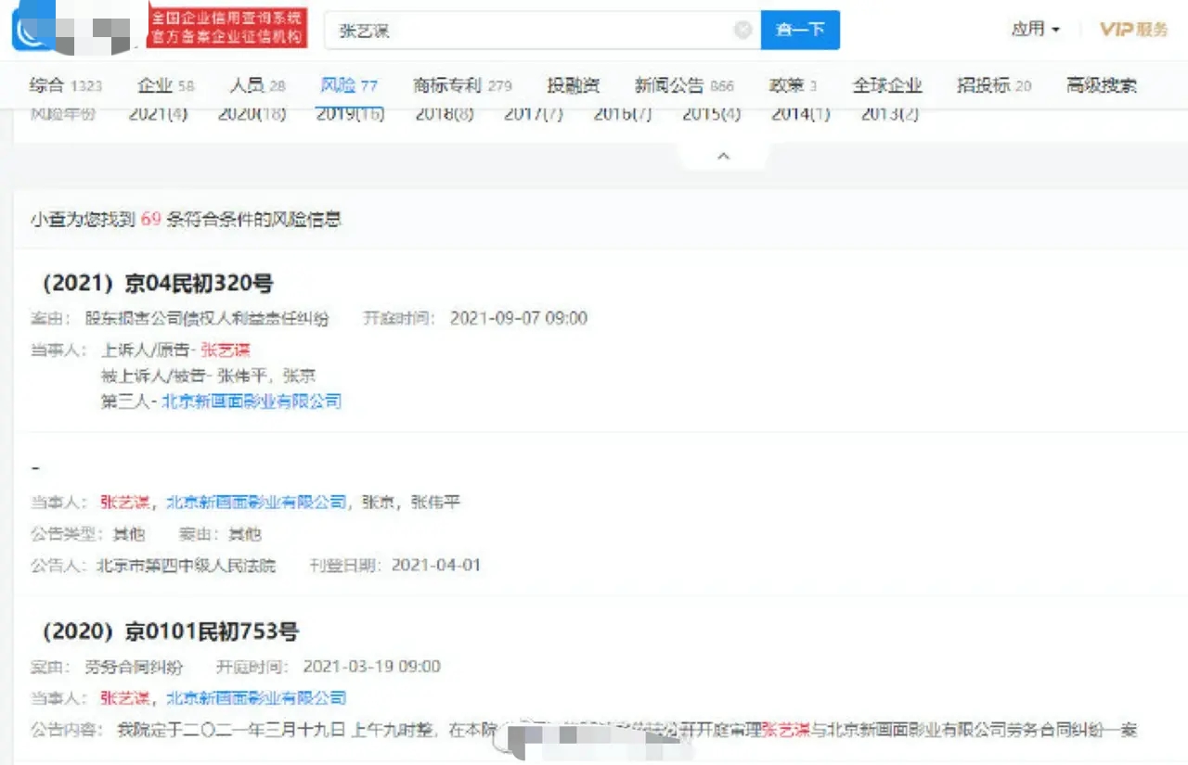
Task: Select the 69 results count text
Action: pos(151,220)
